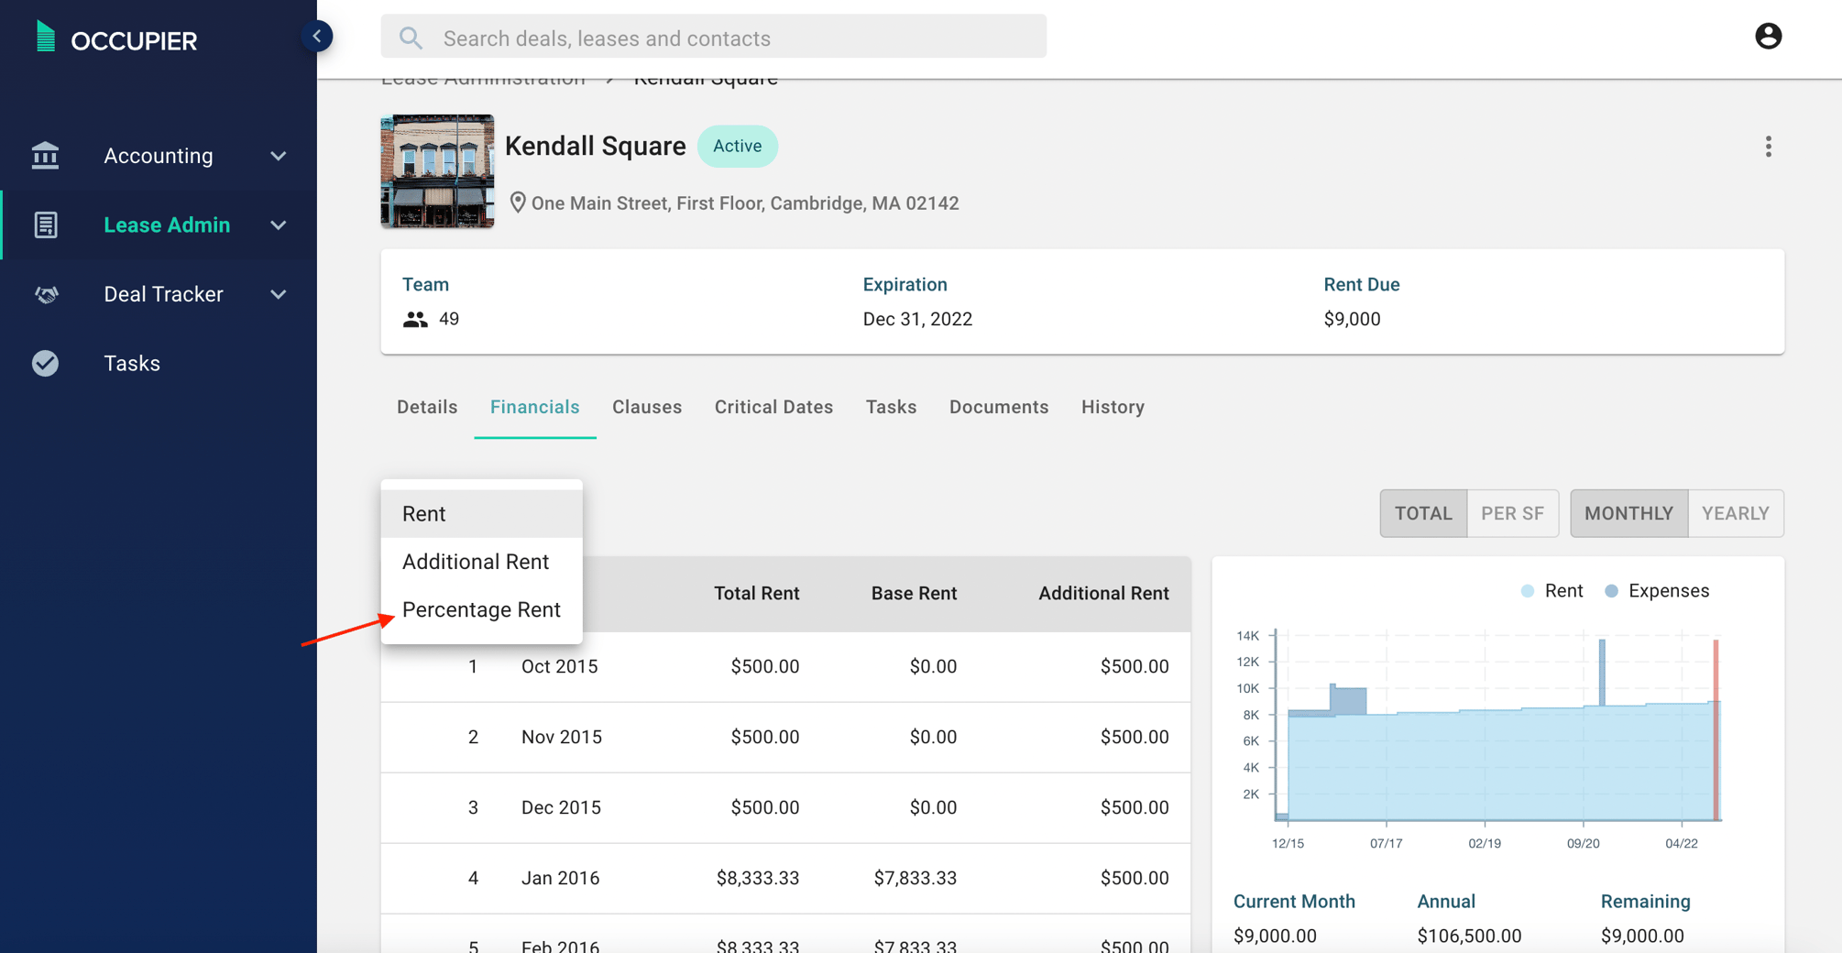Image resolution: width=1842 pixels, height=953 pixels.
Task: Open the three-dot more options menu
Action: point(1768,147)
